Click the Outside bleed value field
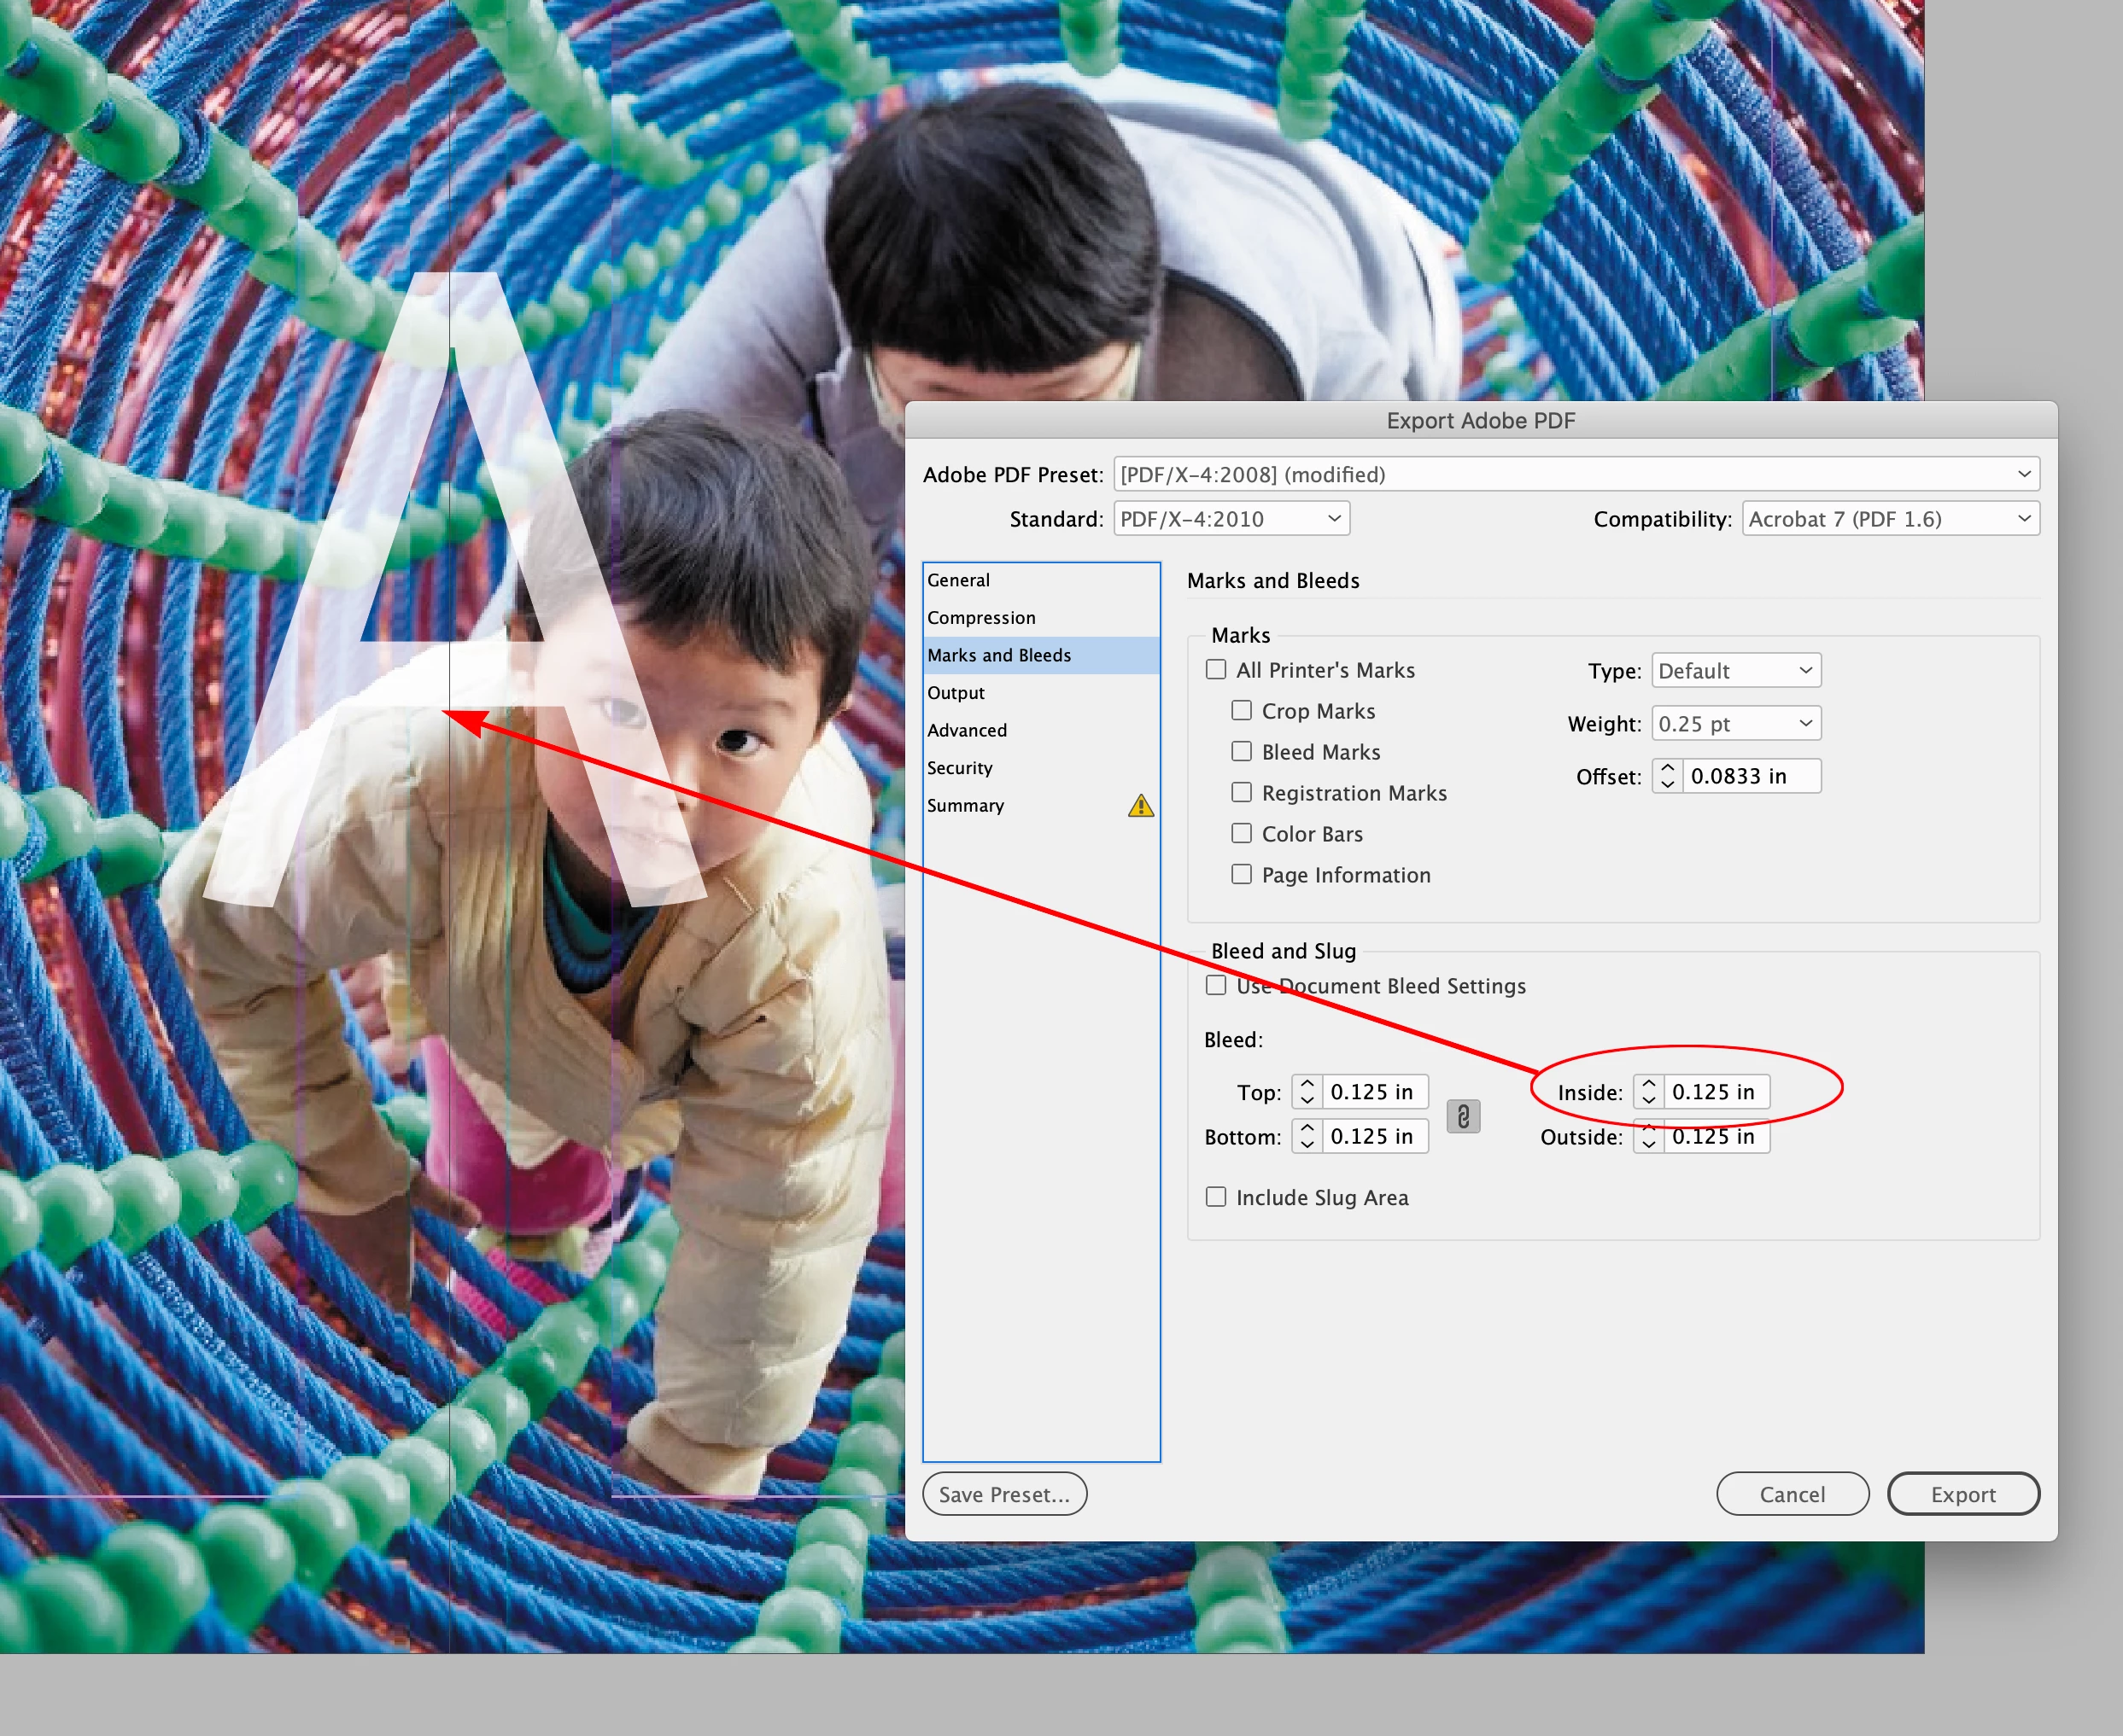2123x1736 pixels. click(1715, 1138)
